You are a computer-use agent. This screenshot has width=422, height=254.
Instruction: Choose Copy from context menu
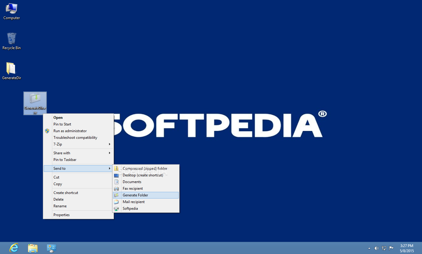point(78,184)
